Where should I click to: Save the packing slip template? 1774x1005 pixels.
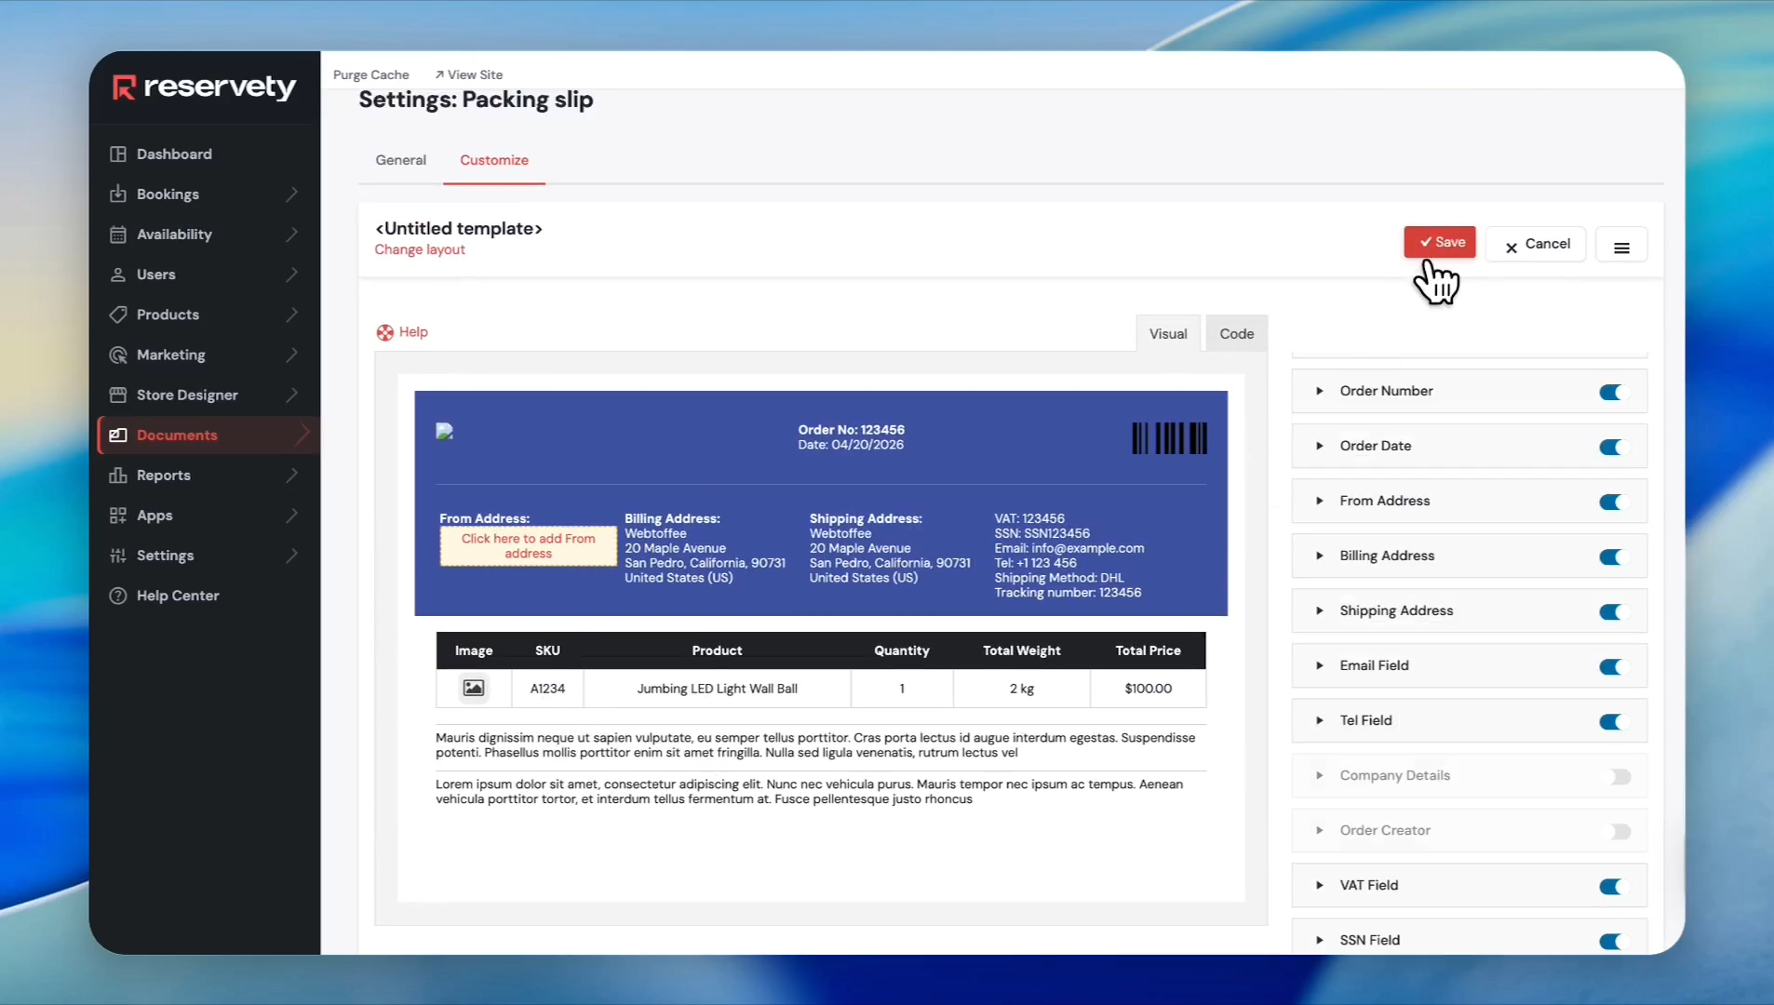[1440, 242]
